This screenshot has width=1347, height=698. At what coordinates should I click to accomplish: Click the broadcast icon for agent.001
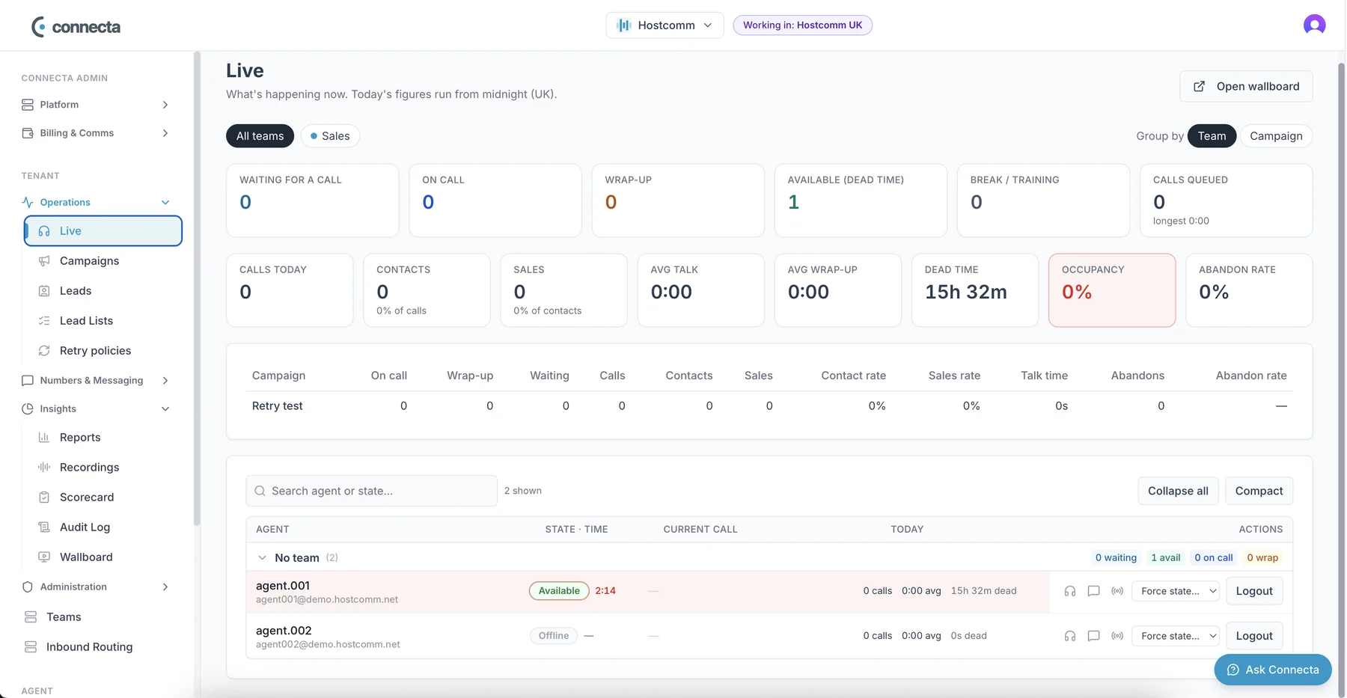click(1117, 591)
